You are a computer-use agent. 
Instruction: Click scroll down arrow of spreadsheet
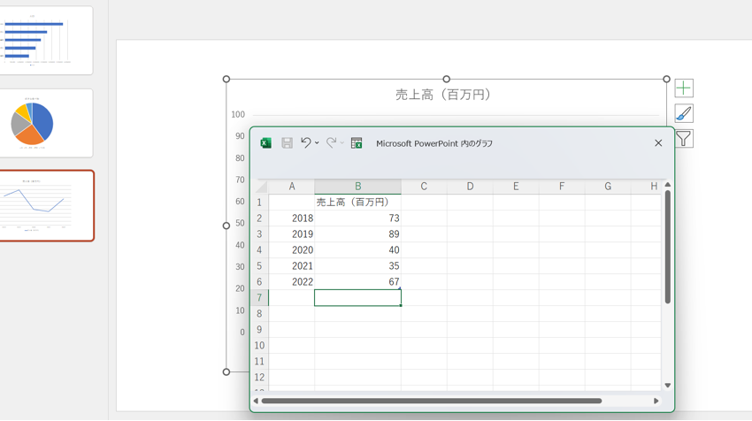(668, 386)
